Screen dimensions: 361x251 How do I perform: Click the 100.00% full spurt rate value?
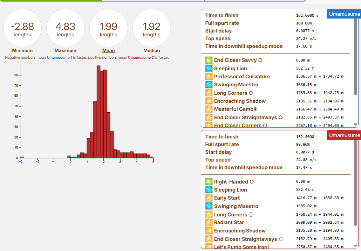(304, 23)
